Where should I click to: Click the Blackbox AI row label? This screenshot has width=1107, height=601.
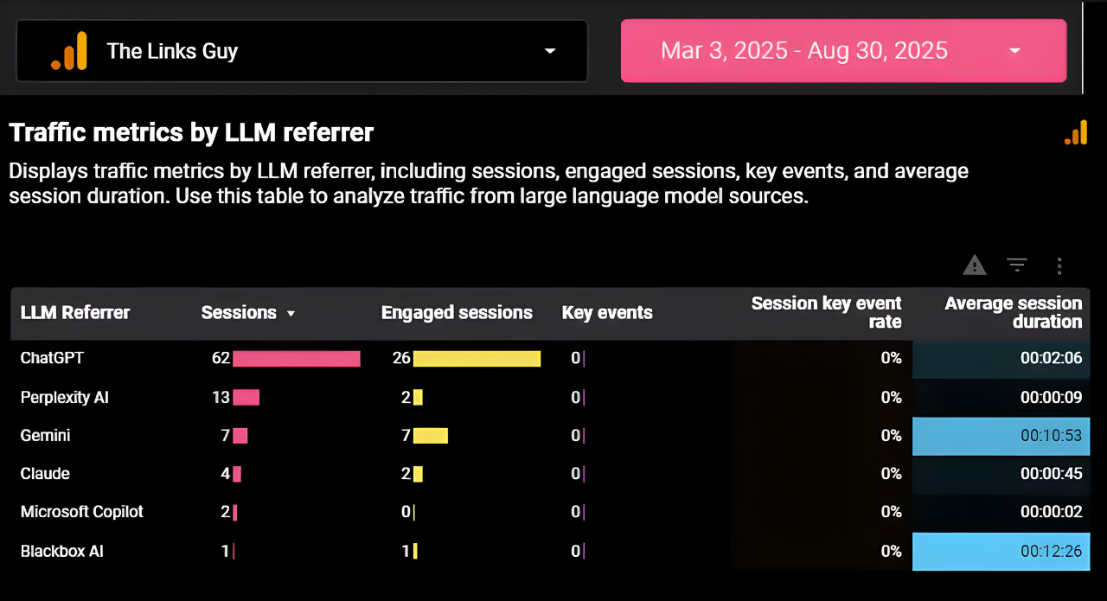coord(61,551)
